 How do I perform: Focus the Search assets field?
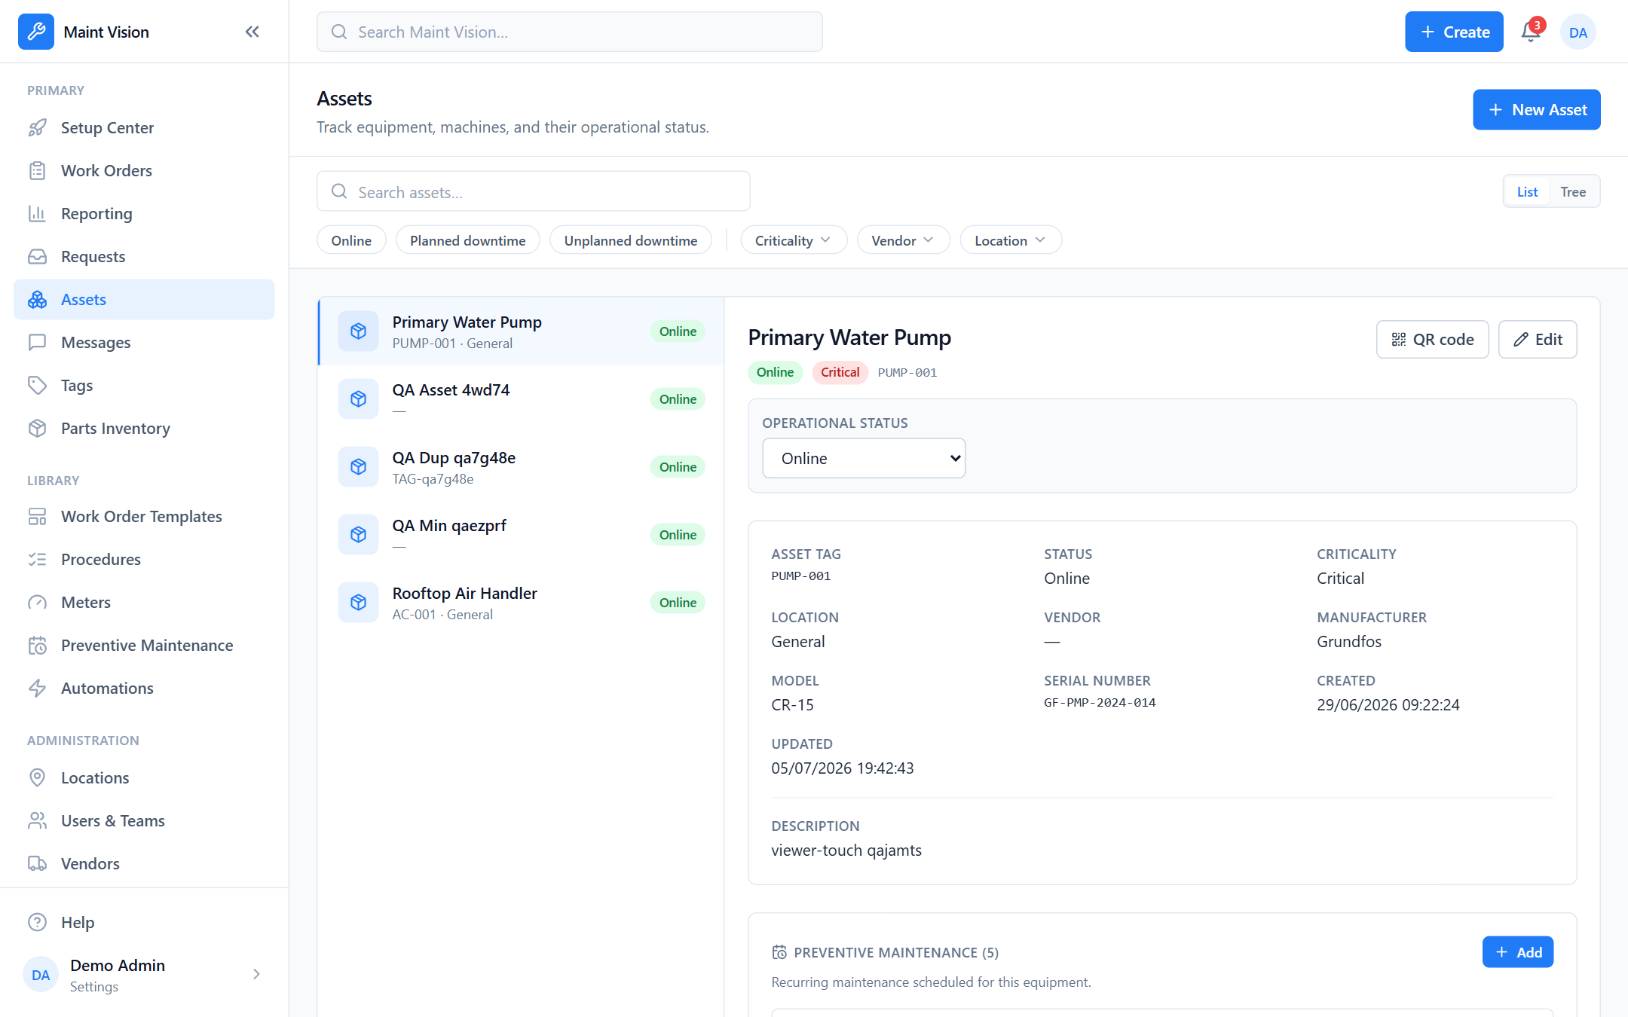[x=533, y=192]
